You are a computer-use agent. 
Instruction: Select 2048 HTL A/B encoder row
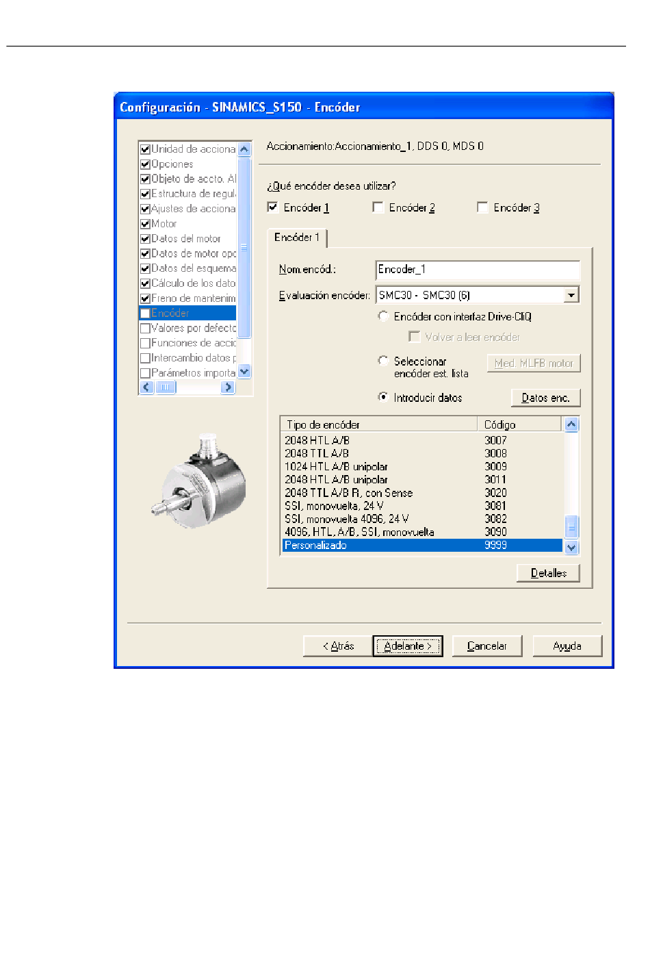[422, 440]
